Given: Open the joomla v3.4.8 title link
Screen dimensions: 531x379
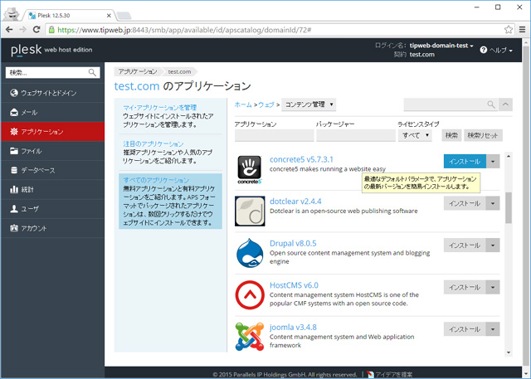Looking at the screenshot, I should (293, 327).
